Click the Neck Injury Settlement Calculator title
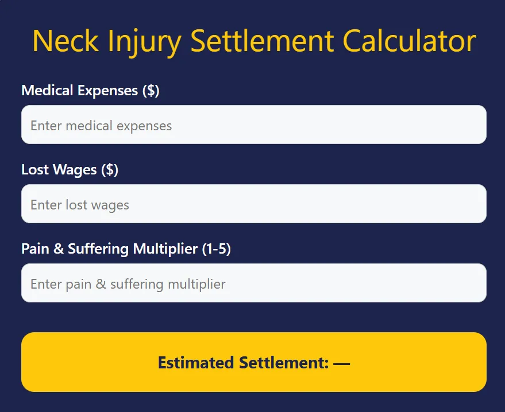Image resolution: width=505 pixels, height=412 pixels. tap(253, 40)
